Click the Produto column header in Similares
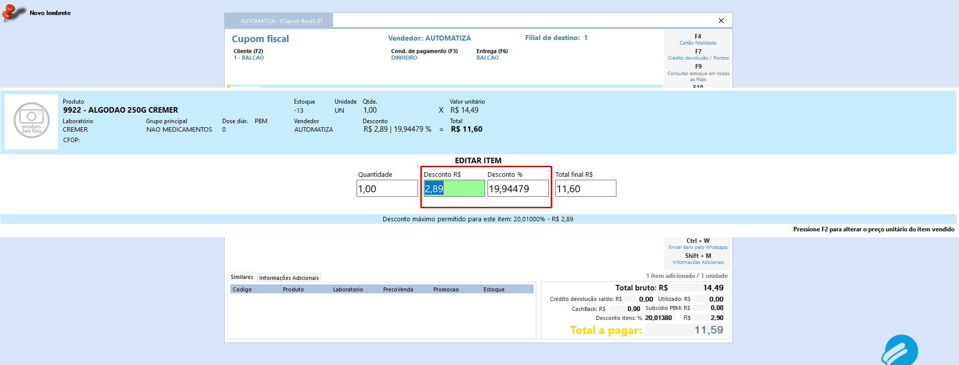Screen dimensions: 959x365 coord(293,289)
